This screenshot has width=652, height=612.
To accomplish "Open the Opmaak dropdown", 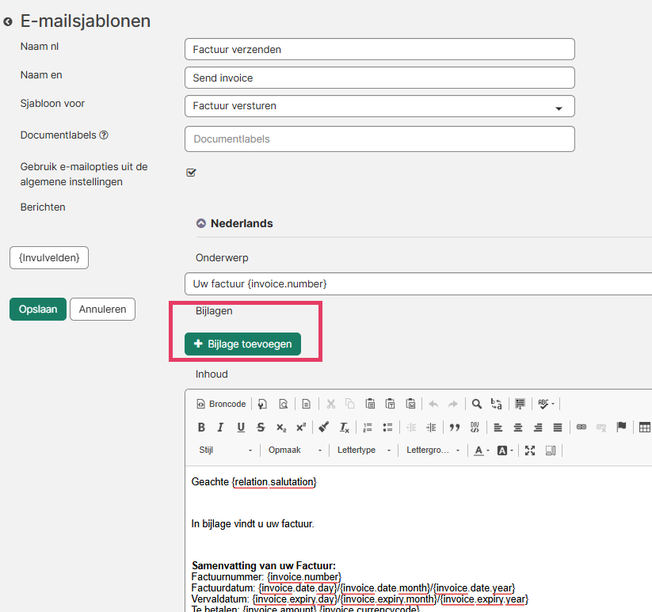I will tap(295, 450).
